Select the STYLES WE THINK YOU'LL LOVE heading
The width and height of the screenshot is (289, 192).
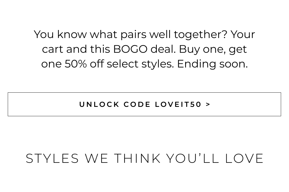click(144, 158)
